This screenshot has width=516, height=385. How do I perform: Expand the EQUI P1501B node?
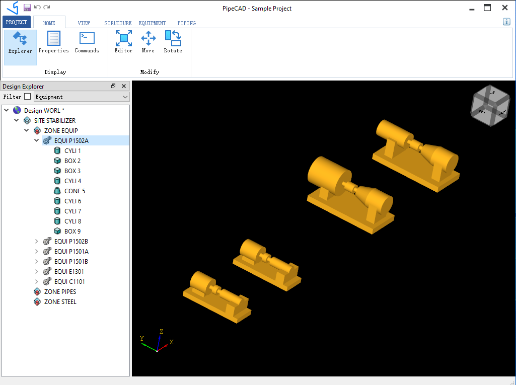37,262
